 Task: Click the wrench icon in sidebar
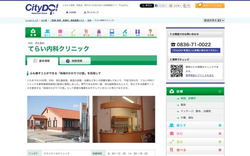171,142
